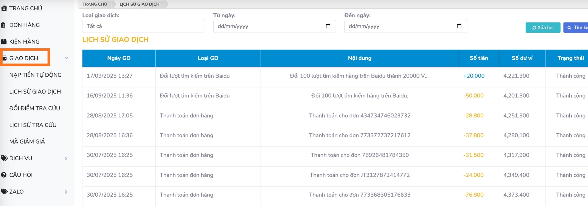This screenshot has height=206, width=588.
Task: Open calendar picker in Từ ngày field
Action: tap(328, 26)
